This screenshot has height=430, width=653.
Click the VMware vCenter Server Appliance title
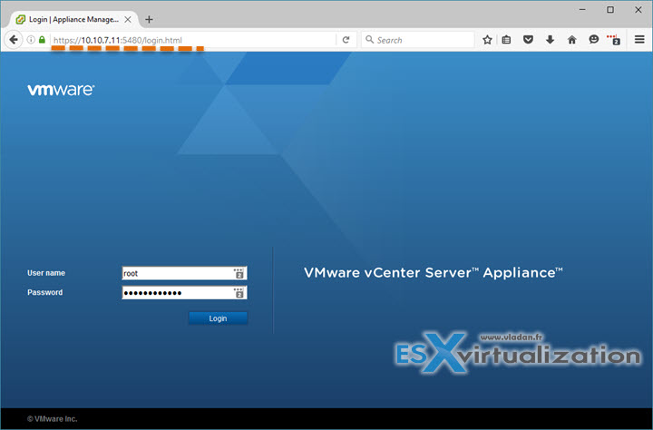coord(434,272)
